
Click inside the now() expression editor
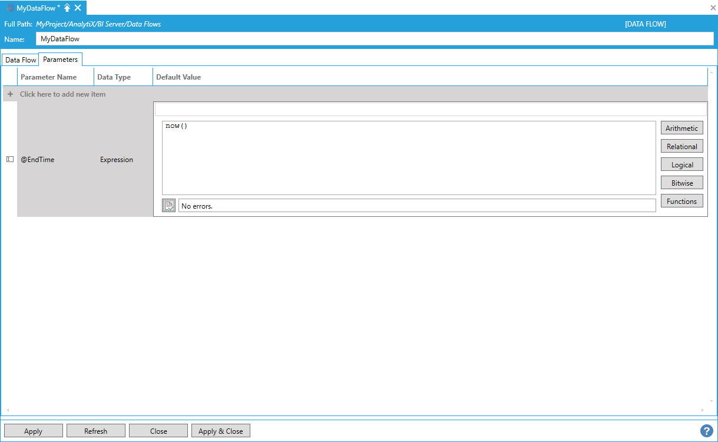tap(408, 157)
